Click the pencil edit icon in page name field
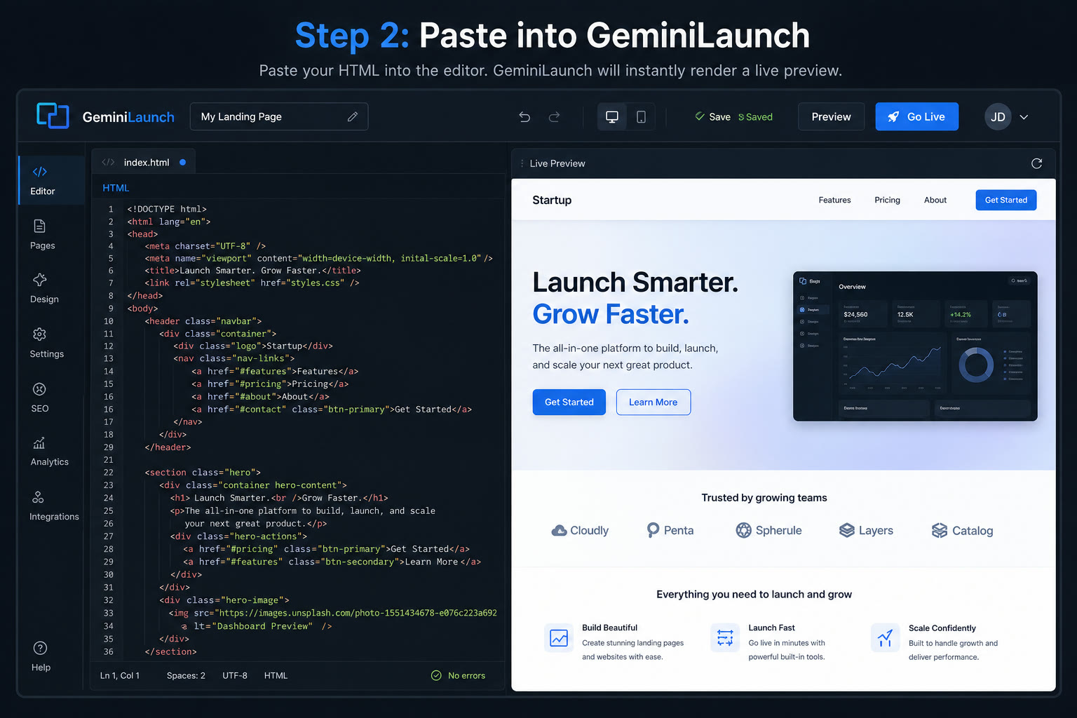The image size is (1077, 718). [x=353, y=116]
